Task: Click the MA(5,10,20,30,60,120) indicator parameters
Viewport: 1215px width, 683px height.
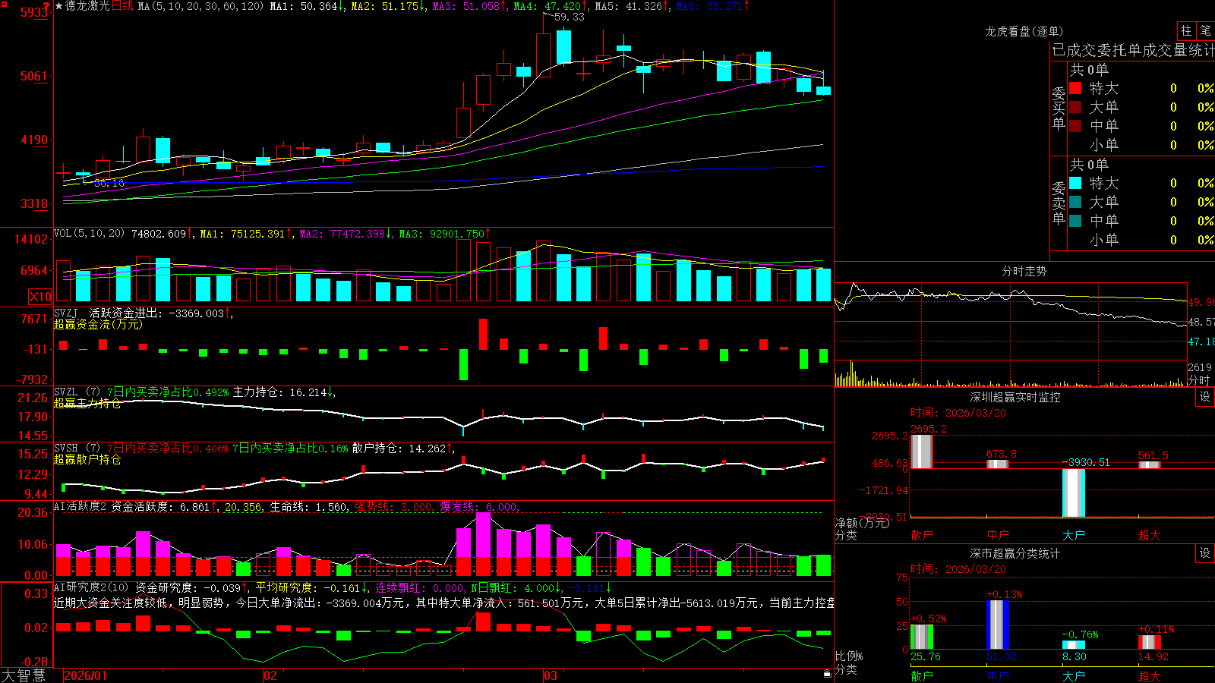Action: [x=200, y=6]
